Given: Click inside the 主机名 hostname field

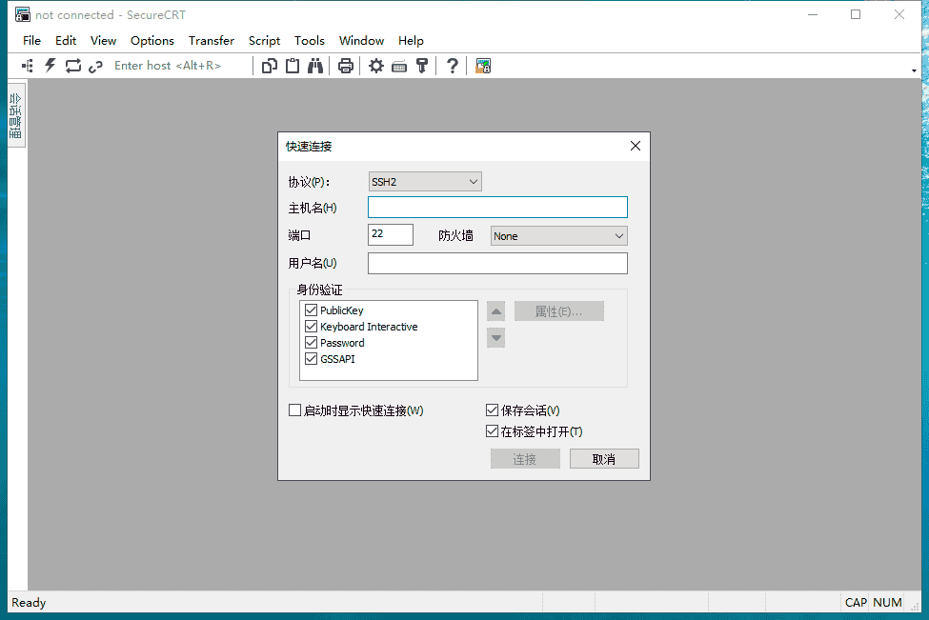Looking at the screenshot, I should tap(497, 207).
